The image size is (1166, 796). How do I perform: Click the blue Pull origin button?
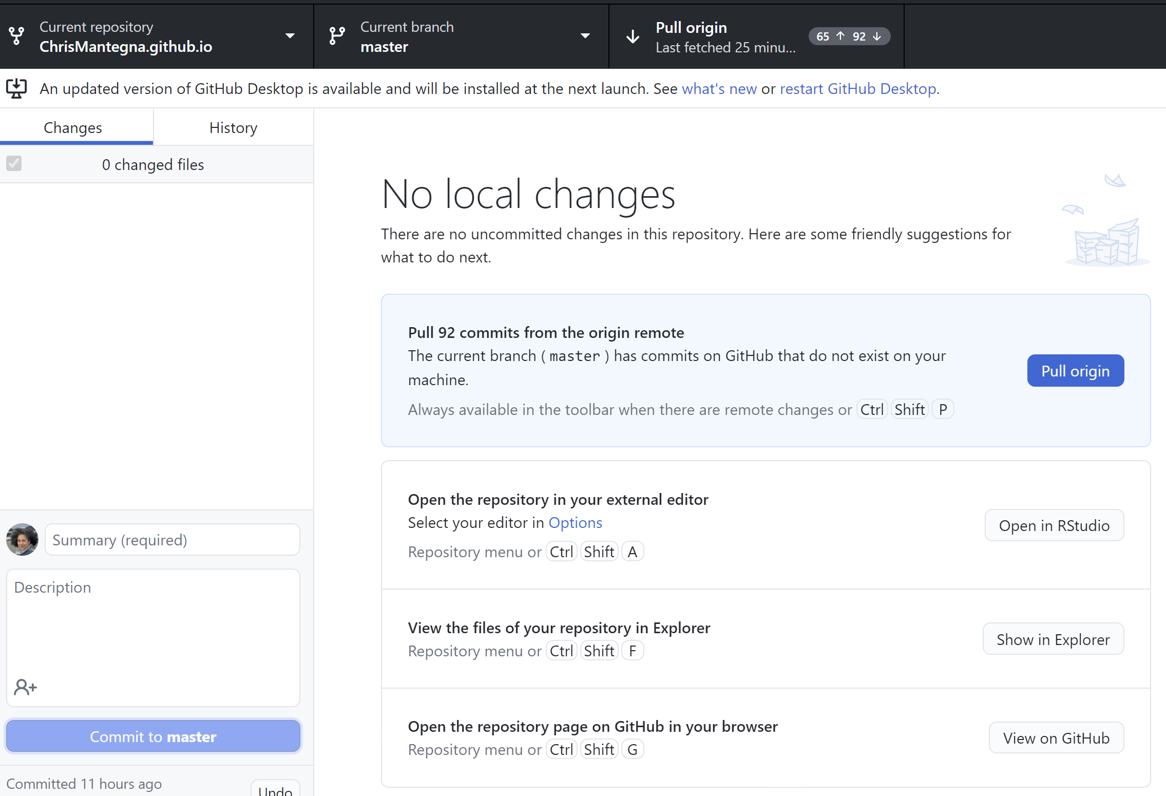(1075, 370)
